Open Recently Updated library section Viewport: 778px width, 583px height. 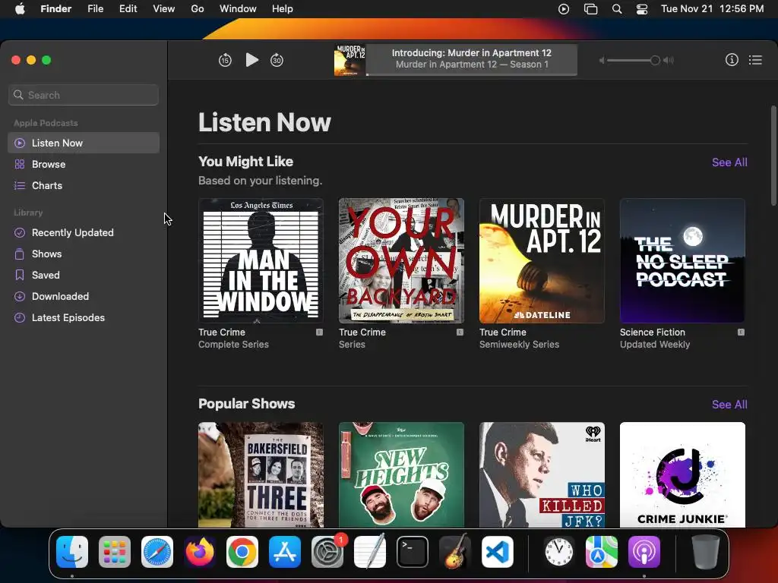[84, 232]
